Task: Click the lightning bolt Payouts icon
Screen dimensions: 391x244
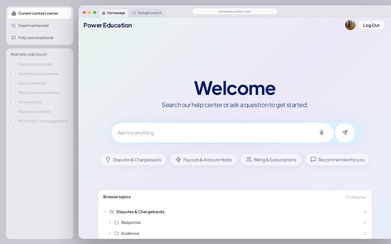Action: [178, 160]
